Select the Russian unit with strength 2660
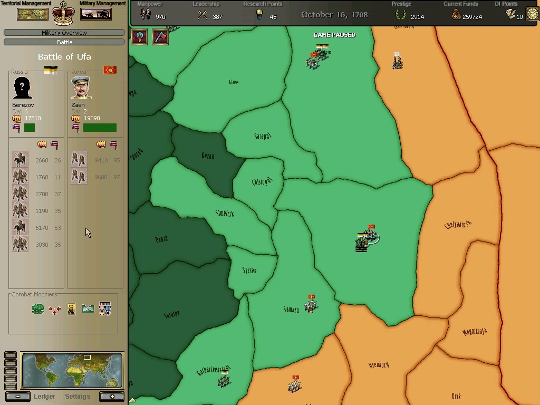The height and width of the screenshot is (405, 540). click(21, 160)
